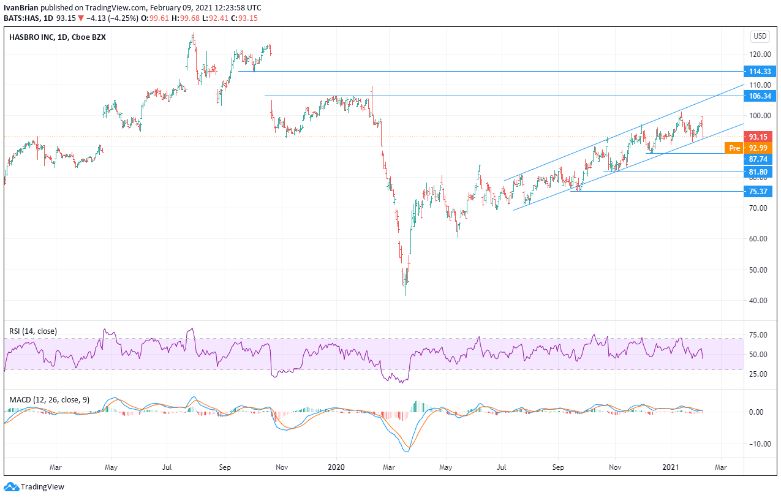Click the 60.00 price axis value
Screen dimensions: 781x498
pos(760,239)
